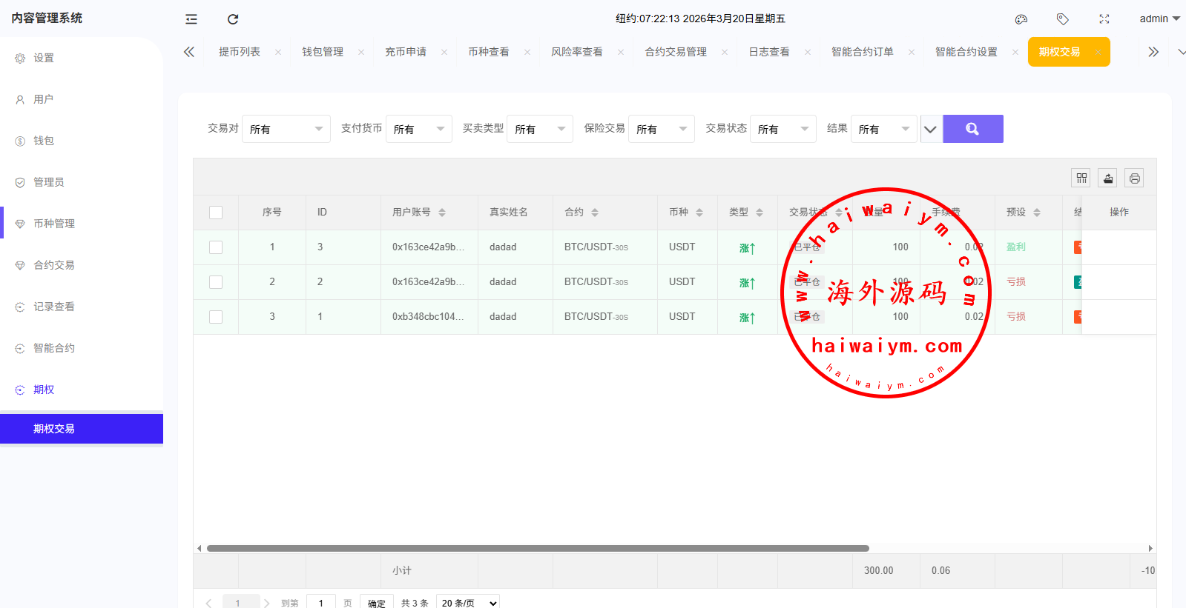The height and width of the screenshot is (608, 1186).
Task: Print the table using the printer icon
Action: click(1134, 178)
